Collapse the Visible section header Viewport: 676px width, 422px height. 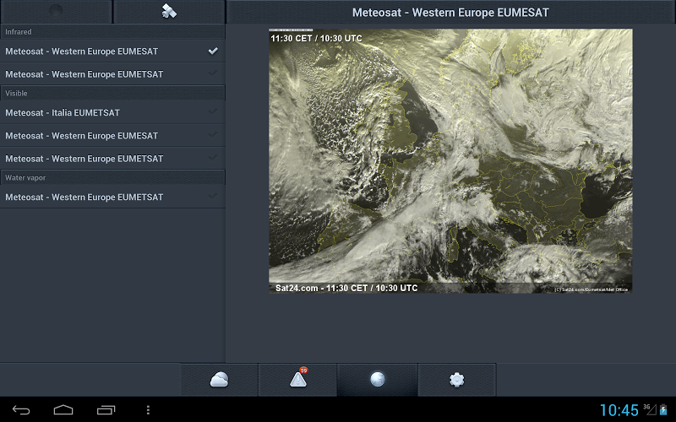click(x=112, y=93)
